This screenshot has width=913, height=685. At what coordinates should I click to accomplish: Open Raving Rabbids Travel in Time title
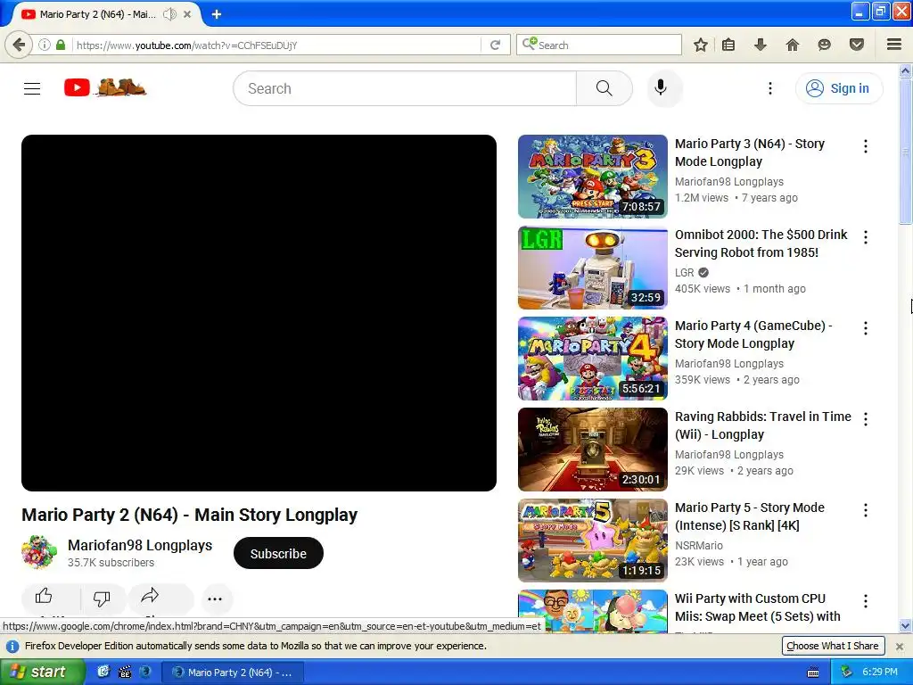(763, 425)
